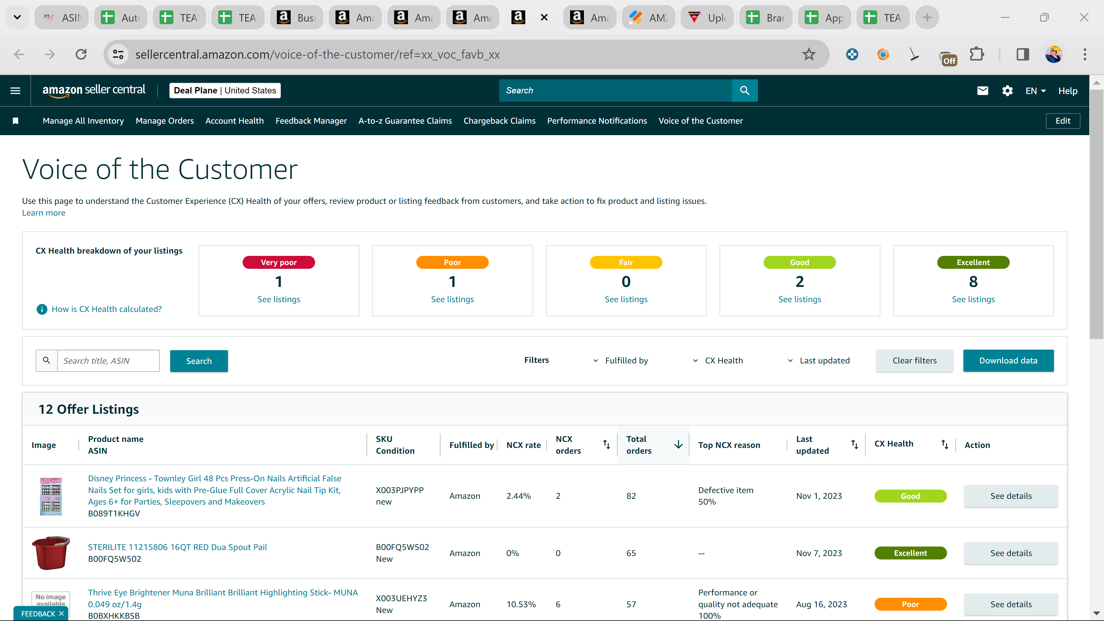
Task: Expand the CX Health filter
Action: [718, 361]
